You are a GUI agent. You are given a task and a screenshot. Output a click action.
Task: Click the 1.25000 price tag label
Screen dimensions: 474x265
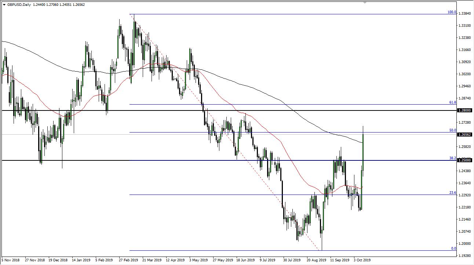point(464,160)
